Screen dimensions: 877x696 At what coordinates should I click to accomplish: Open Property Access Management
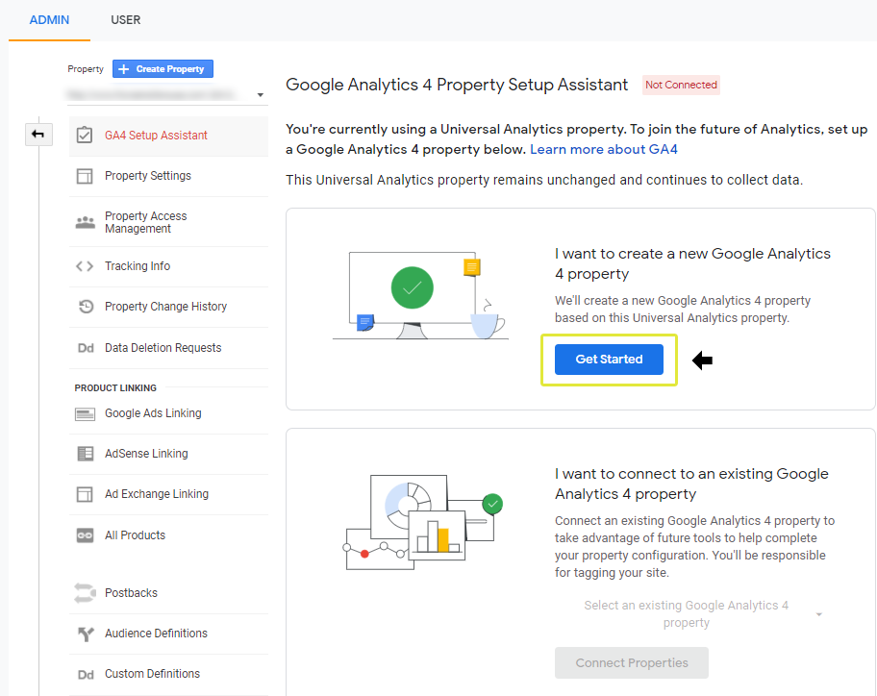[x=168, y=222]
